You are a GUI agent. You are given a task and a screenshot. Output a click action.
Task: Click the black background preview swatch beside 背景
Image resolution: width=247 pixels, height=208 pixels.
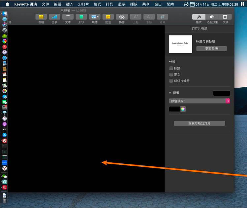pyautogui.click(x=222, y=93)
